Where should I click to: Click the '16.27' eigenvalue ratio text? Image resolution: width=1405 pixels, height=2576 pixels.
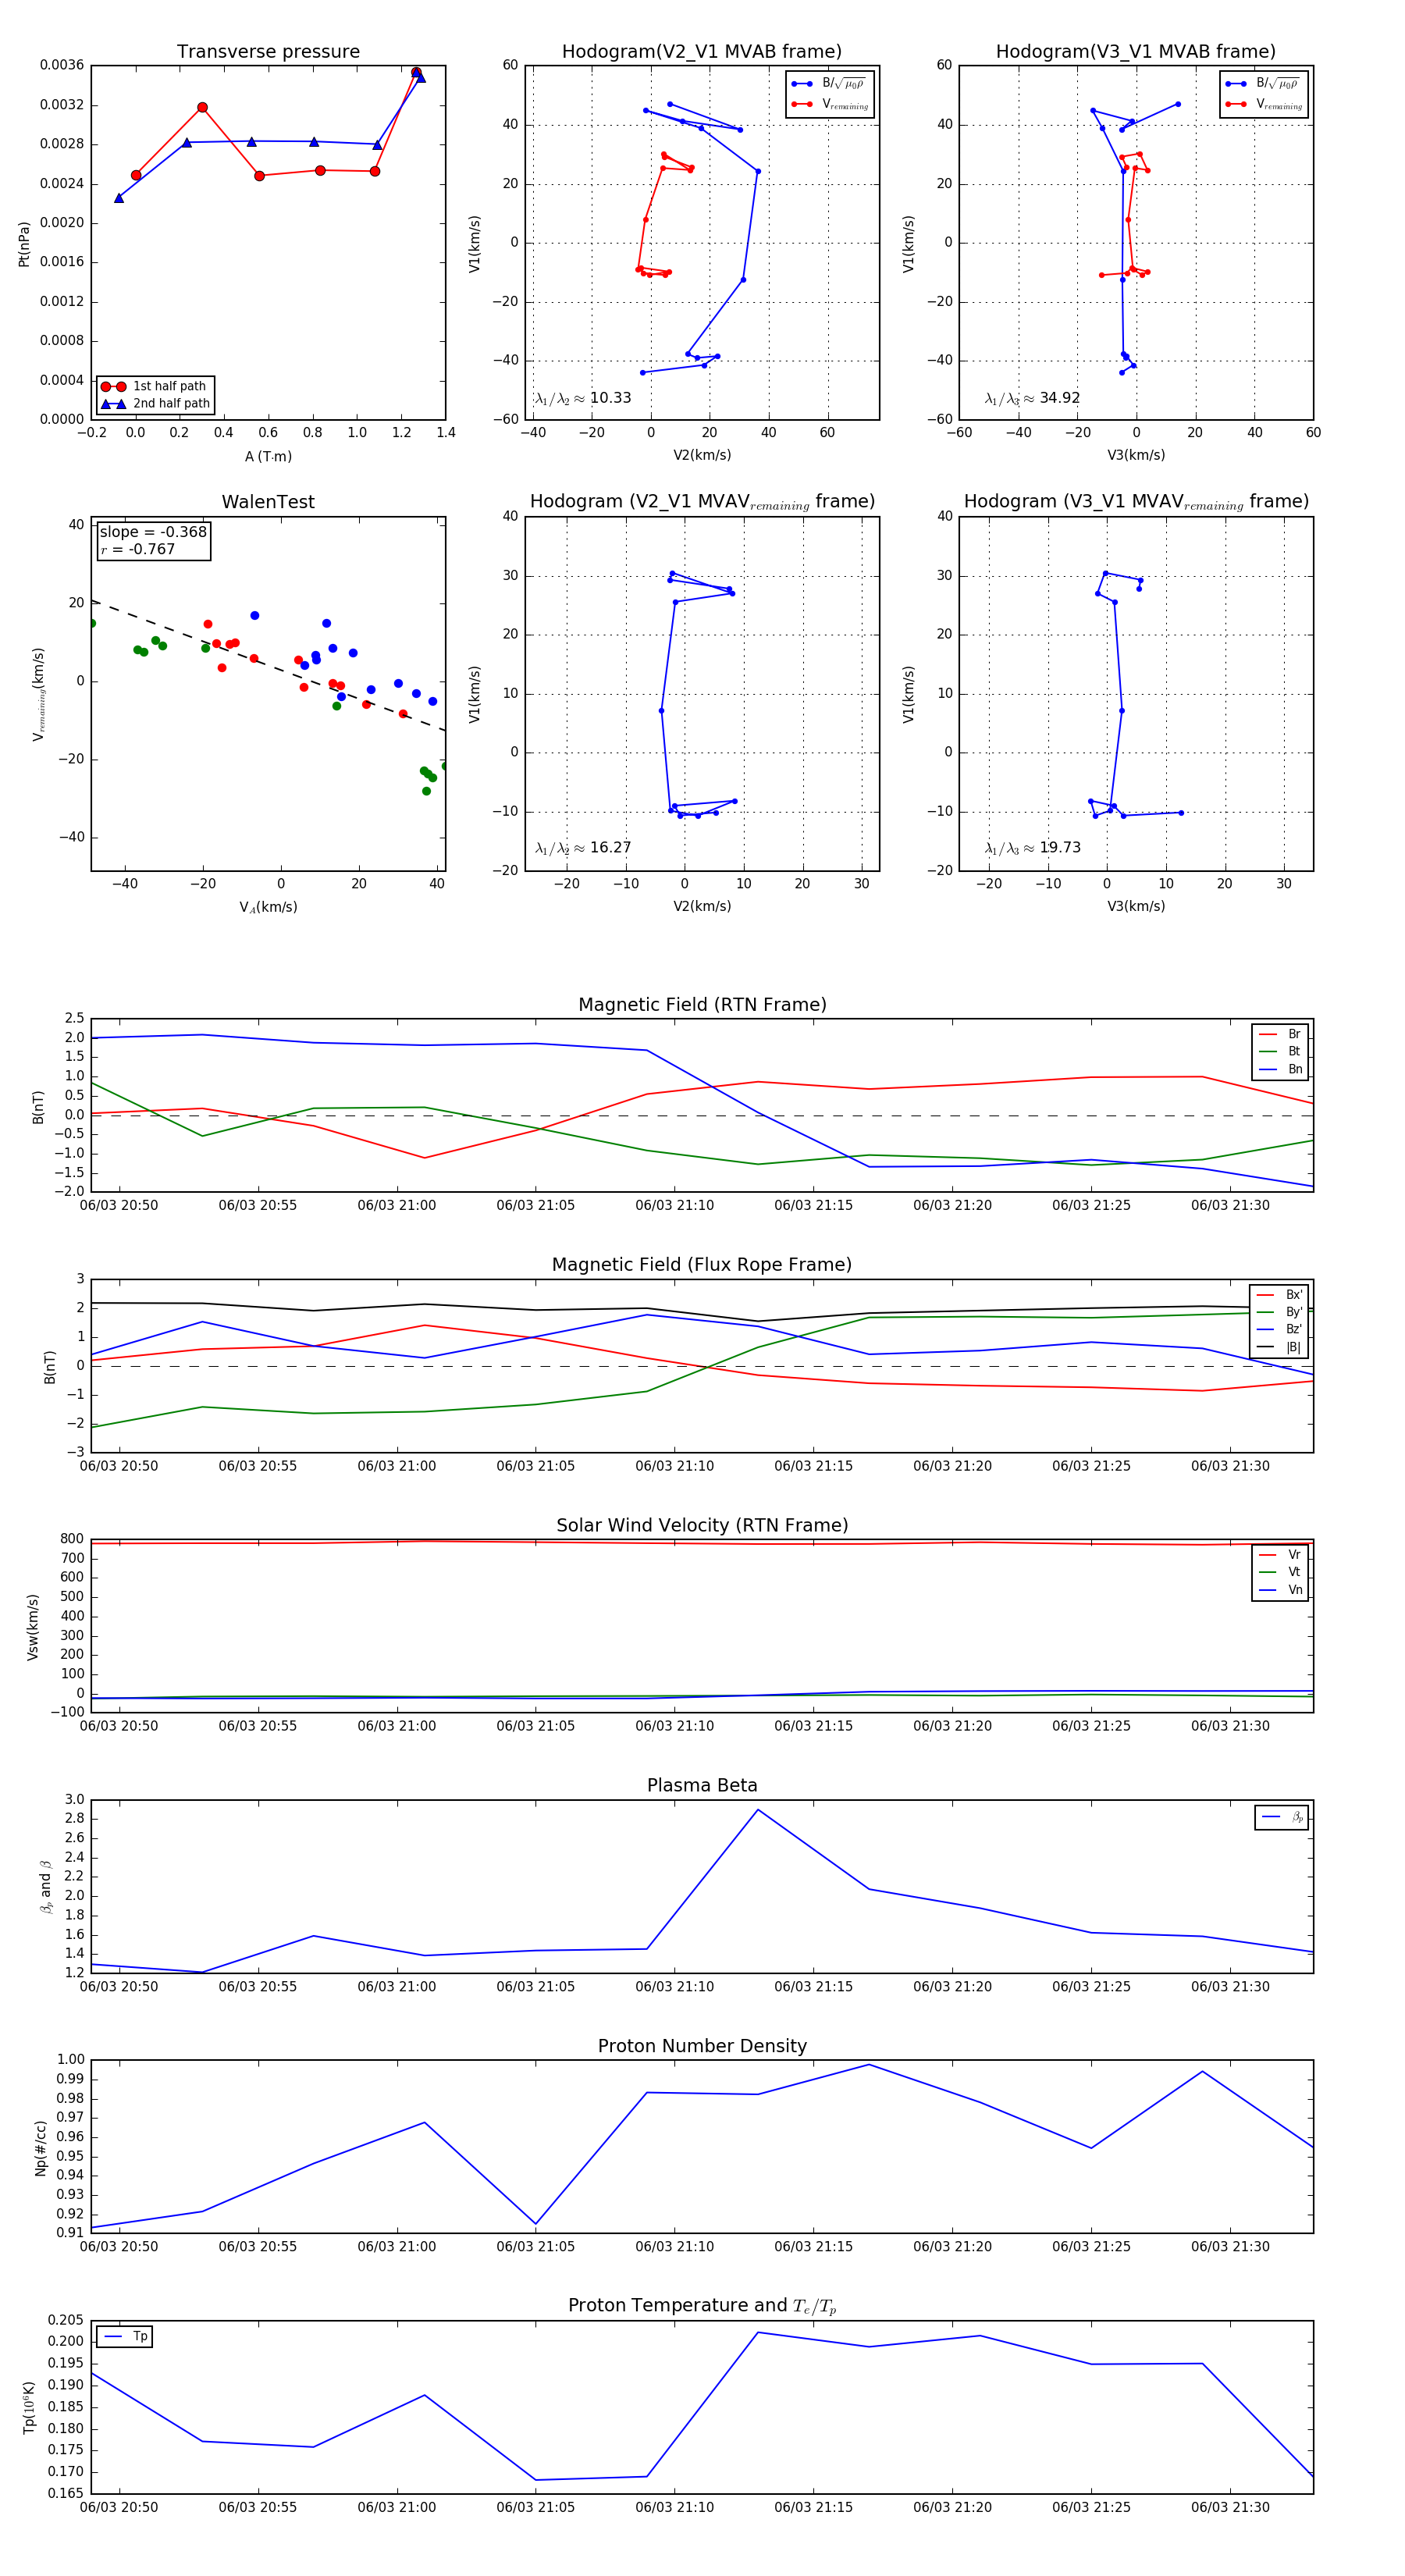(610, 848)
